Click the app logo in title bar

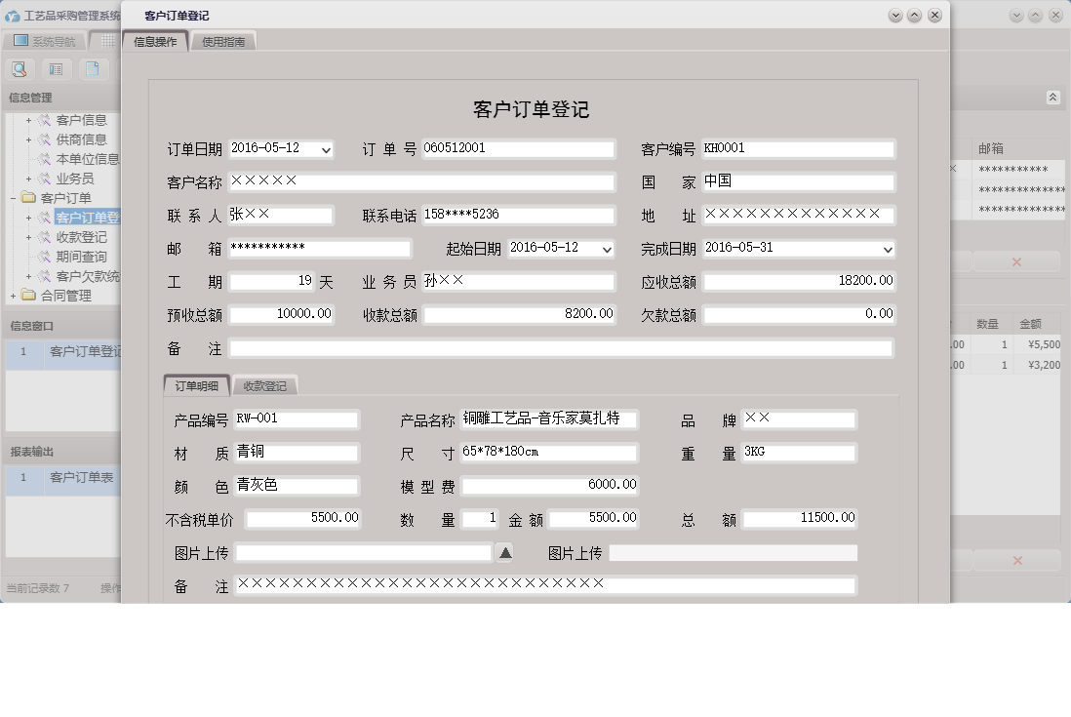pyautogui.click(x=12, y=16)
